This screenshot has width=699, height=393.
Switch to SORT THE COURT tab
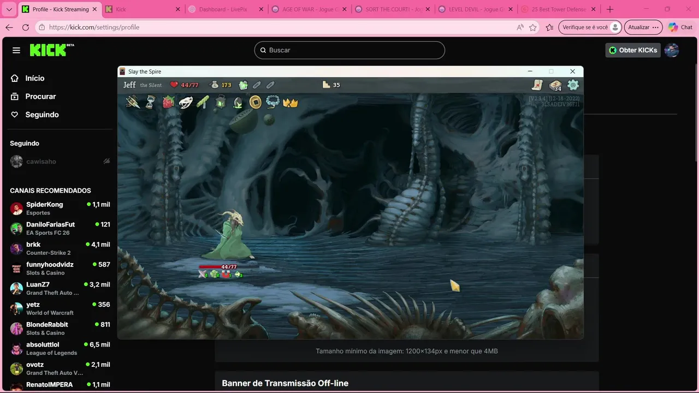pyautogui.click(x=392, y=9)
